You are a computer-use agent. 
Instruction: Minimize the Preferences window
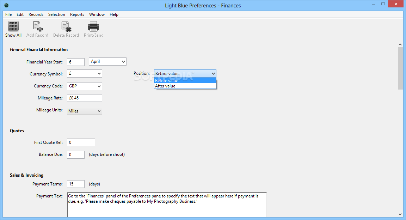click(x=374, y=4)
